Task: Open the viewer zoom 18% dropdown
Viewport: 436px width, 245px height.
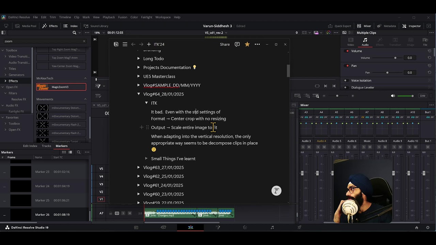Action: tap(99, 33)
